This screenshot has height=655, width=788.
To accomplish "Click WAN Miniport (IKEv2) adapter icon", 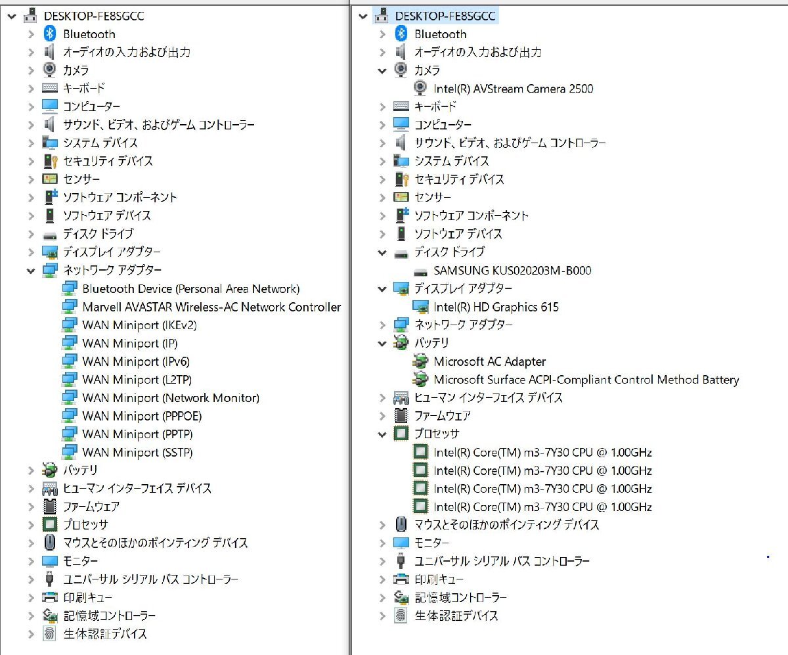I will tap(69, 325).
